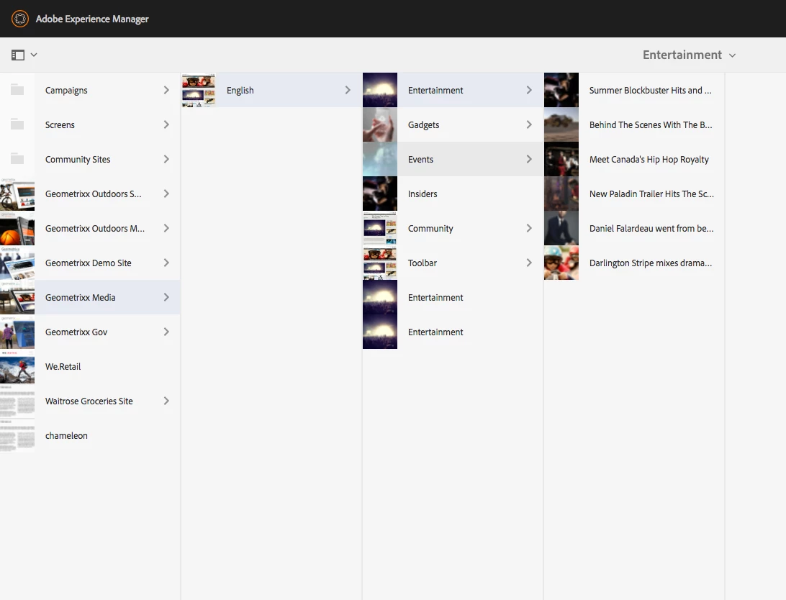The width and height of the screenshot is (786, 600).
Task: Expand Geometrixx Outdoors S... chevron
Action: [166, 194]
